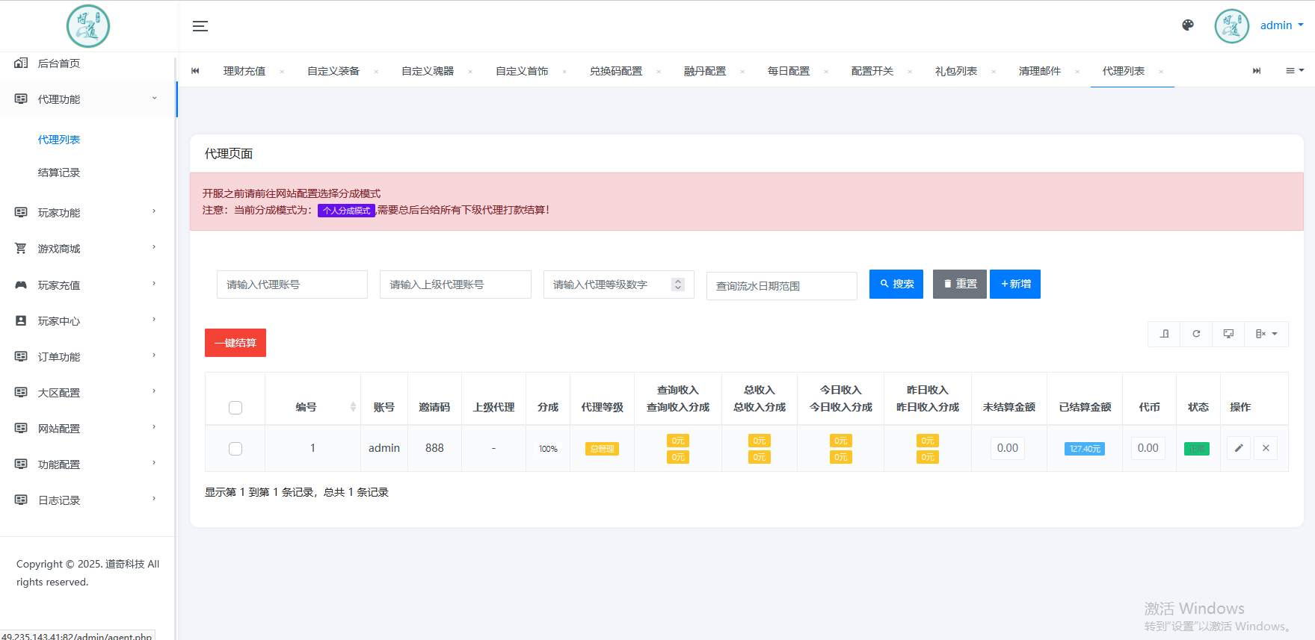Click the table refresh icon
Viewport: 1315px width, 640px height.
tap(1196, 334)
